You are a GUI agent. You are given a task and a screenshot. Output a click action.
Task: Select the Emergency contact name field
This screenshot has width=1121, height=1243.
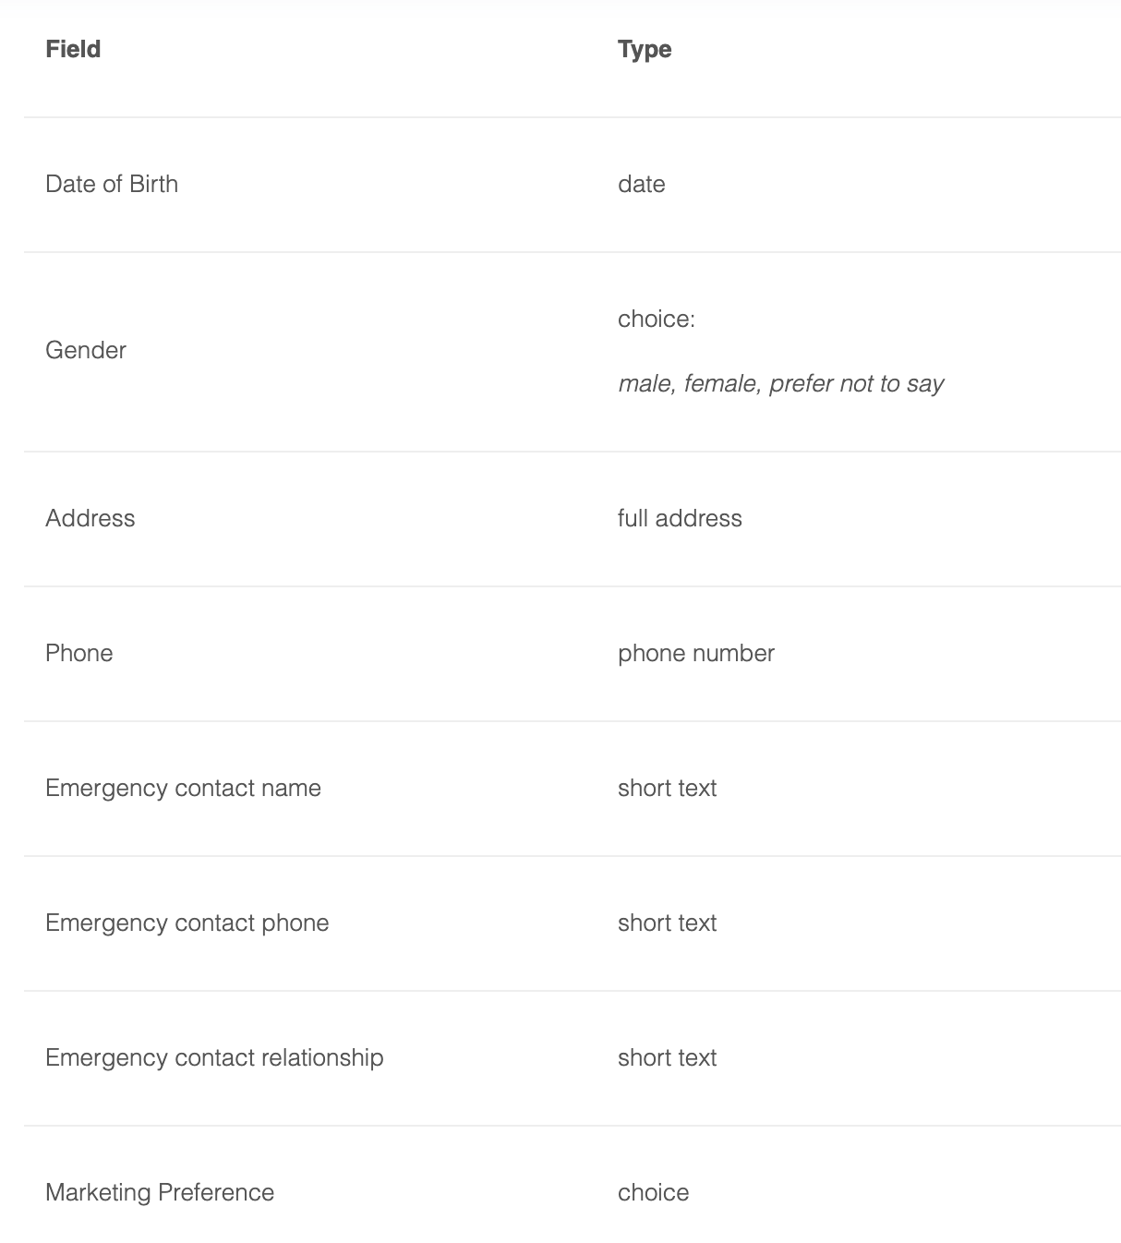(x=183, y=788)
